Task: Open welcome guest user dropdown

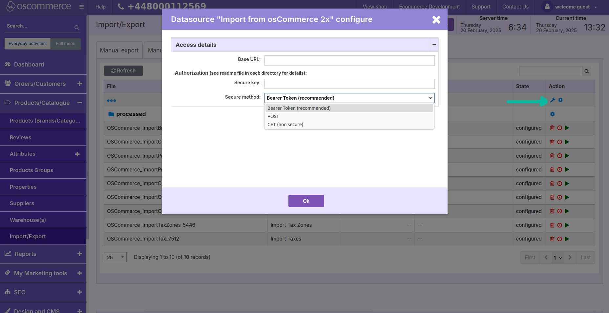Action: [x=569, y=7]
